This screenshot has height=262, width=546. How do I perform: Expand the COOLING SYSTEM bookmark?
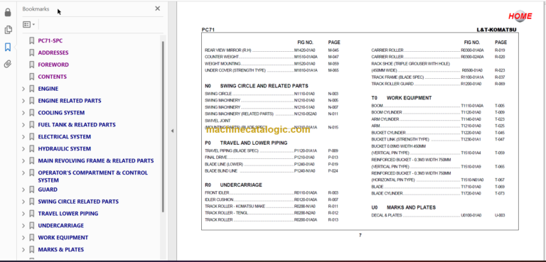[x=23, y=113]
